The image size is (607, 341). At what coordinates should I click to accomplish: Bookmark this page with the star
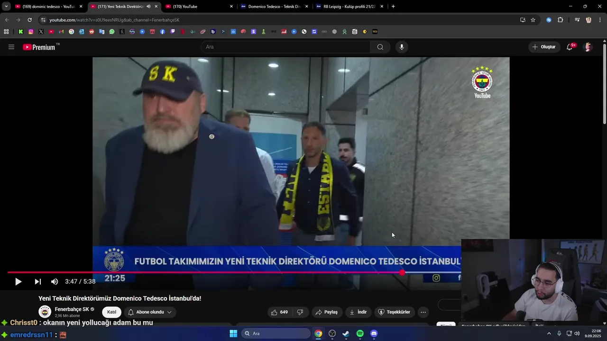(x=533, y=20)
